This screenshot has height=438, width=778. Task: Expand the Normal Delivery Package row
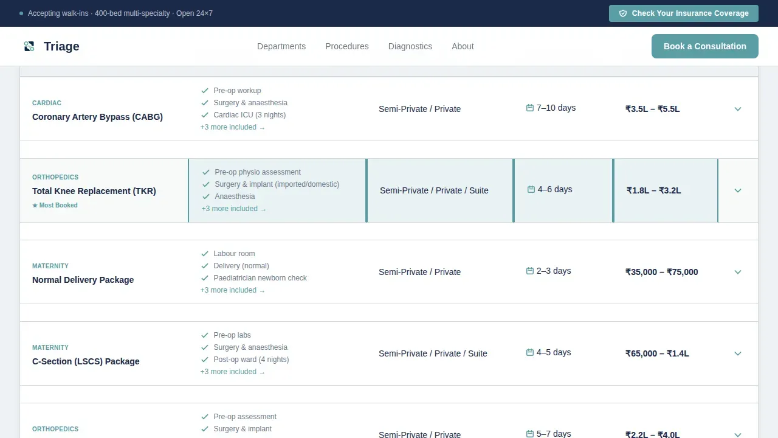[x=738, y=272]
